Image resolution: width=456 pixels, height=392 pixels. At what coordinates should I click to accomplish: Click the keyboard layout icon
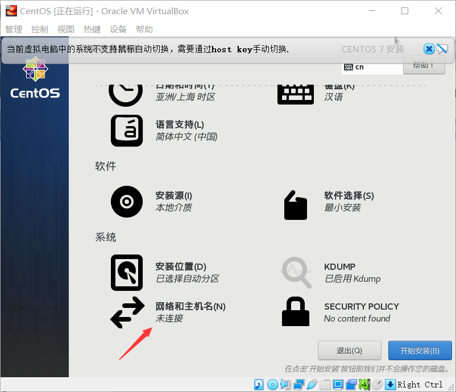296,94
